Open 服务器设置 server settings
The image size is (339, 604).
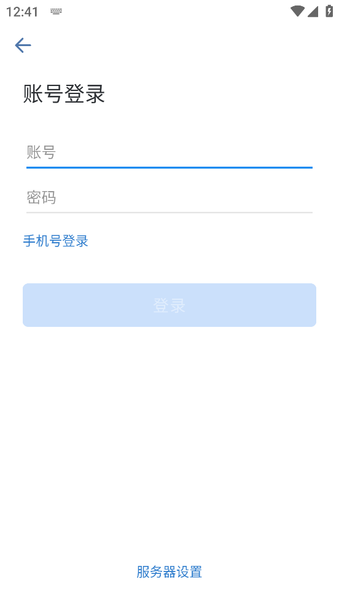(169, 571)
